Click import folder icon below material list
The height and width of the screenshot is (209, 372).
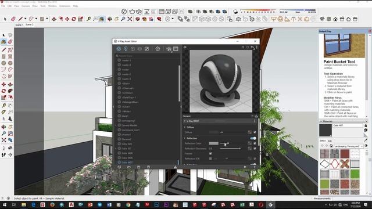point(129,167)
